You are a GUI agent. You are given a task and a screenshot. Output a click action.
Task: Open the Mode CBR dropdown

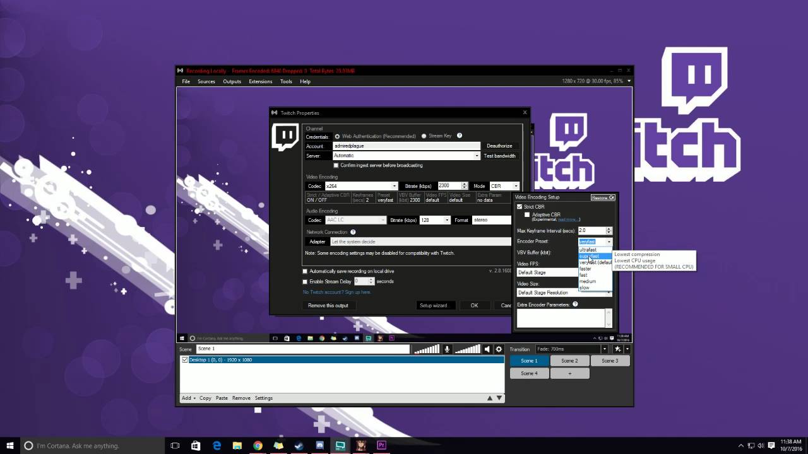[x=516, y=186]
